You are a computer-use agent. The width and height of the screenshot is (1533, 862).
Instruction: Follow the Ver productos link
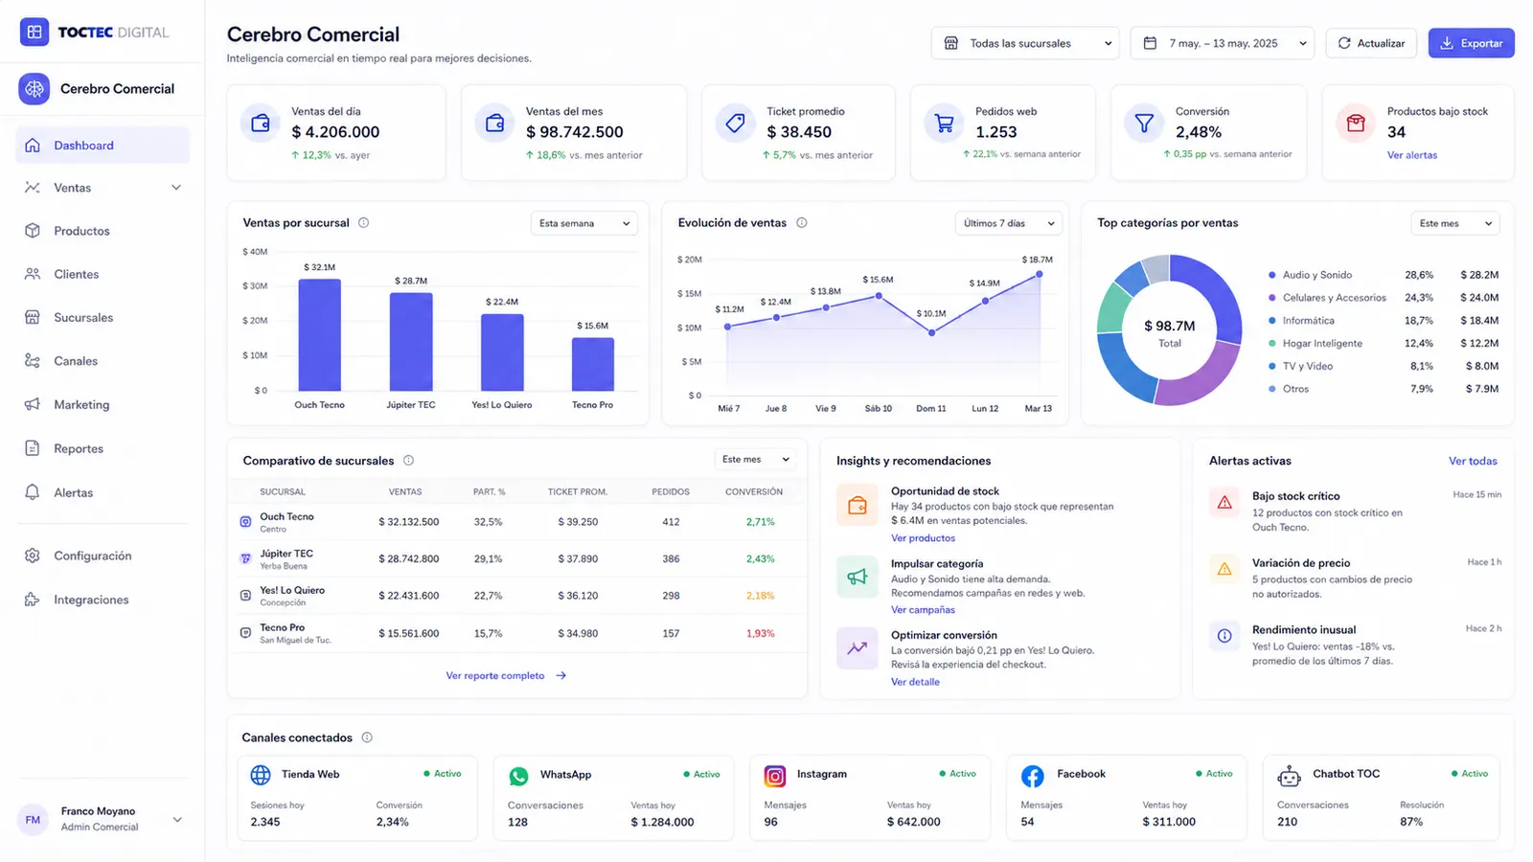923,538
